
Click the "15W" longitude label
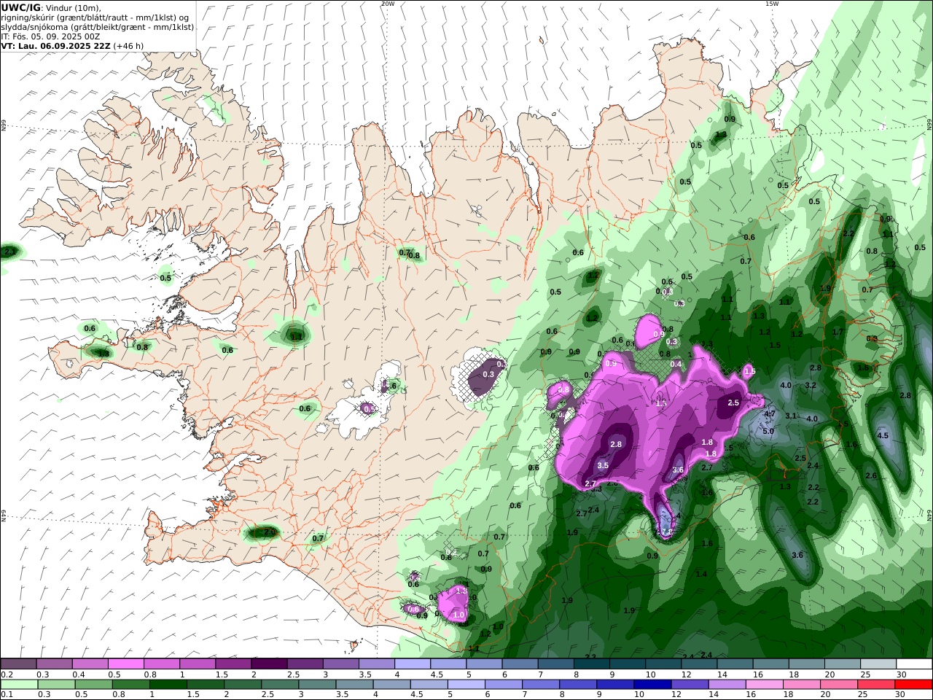[772, 4]
